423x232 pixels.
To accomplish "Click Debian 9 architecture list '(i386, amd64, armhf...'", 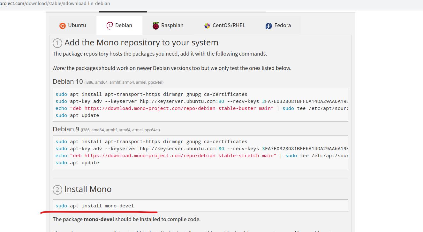I will tap(120, 130).
